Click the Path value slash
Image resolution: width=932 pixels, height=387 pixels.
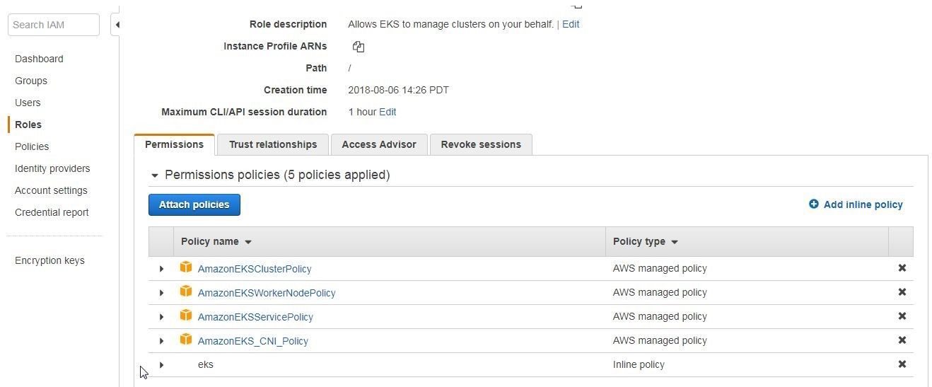click(349, 68)
